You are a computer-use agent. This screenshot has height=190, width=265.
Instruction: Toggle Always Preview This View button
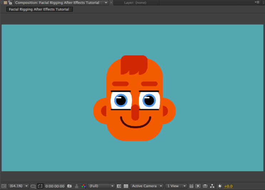4,186
